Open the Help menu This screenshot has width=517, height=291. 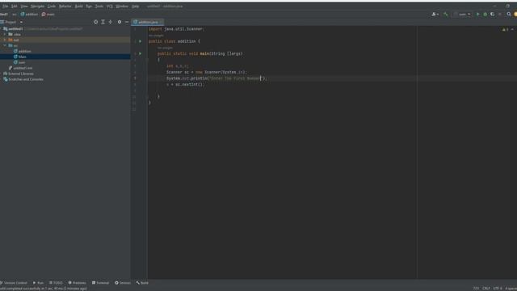[x=135, y=6]
